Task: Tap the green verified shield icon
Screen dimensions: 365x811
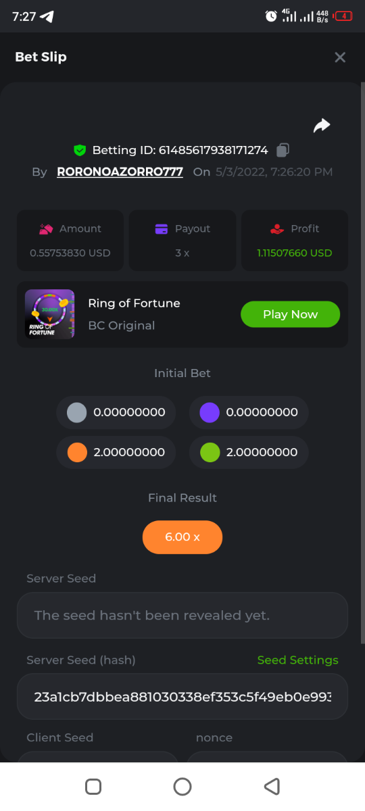Action: [80, 150]
